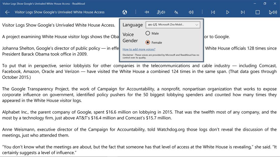
Task: Activate read-on-click cursor speaker icon
Action: (x=272, y=12)
